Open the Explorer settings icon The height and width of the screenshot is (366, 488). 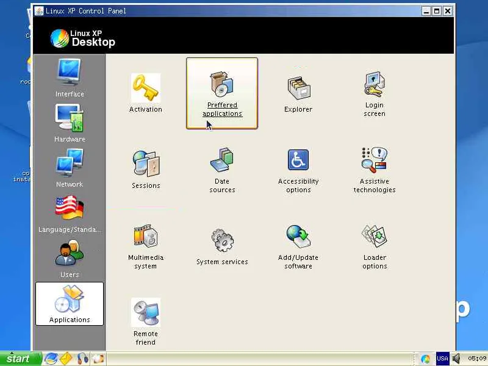[298, 93]
